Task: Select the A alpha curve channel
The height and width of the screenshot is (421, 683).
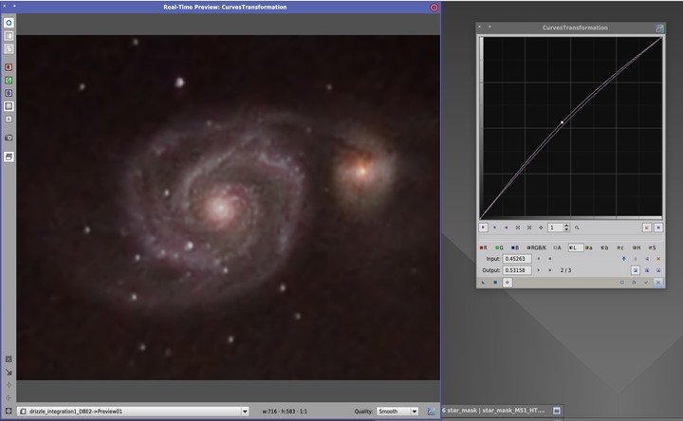Action: (557, 247)
